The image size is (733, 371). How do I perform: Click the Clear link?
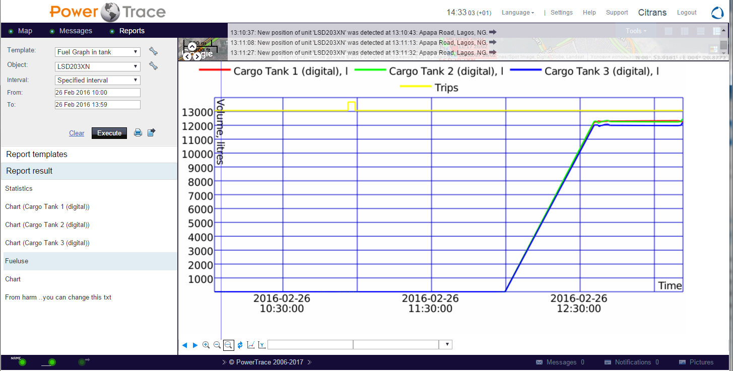(x=77, y=133)
